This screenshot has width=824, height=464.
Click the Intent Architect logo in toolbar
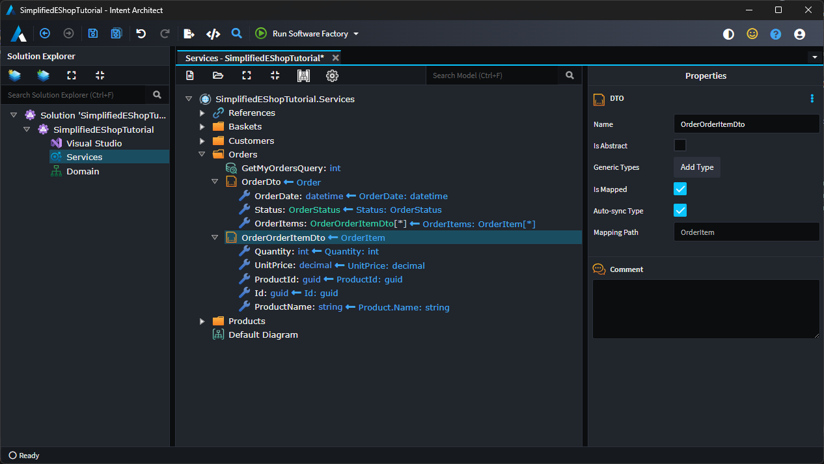(x=18, y=33)
